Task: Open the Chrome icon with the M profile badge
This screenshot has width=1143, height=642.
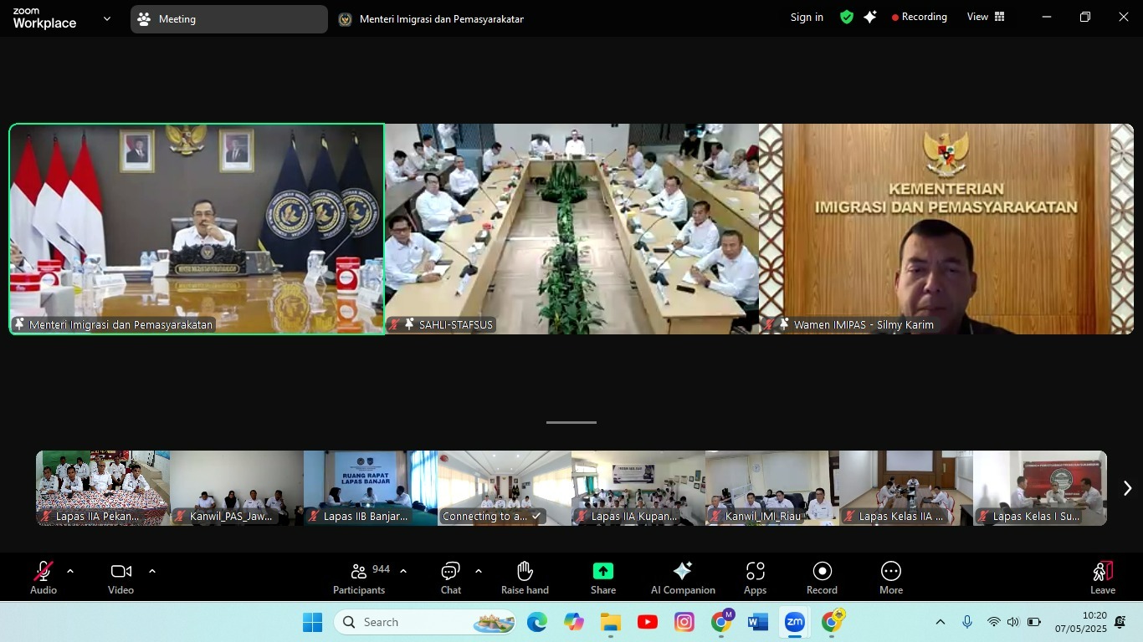Action: click(x=721, y=622)
